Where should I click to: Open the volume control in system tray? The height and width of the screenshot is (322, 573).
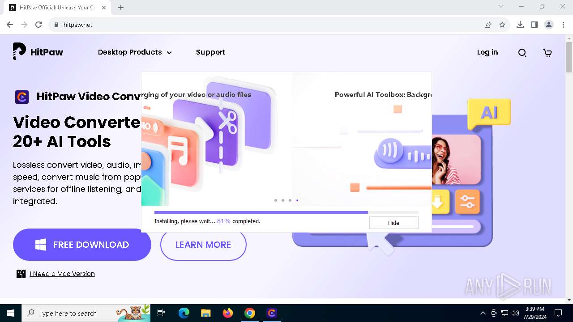point(515,313)
